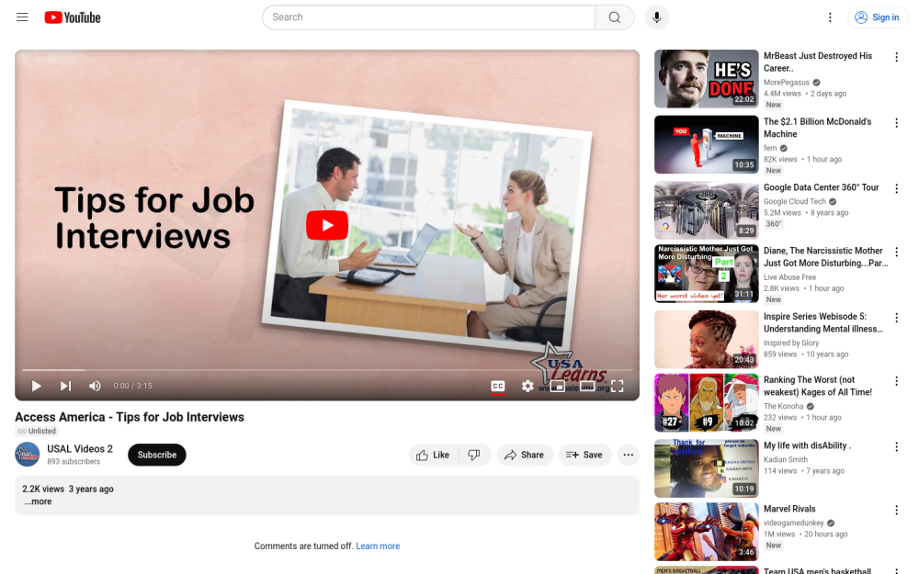Click the fern channel name
919x574 pixels.
(x=770, y=148)
